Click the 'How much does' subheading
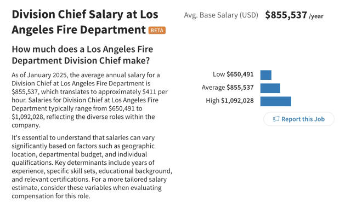The width and height of the screenshot is (351, 202). (82, 55)
